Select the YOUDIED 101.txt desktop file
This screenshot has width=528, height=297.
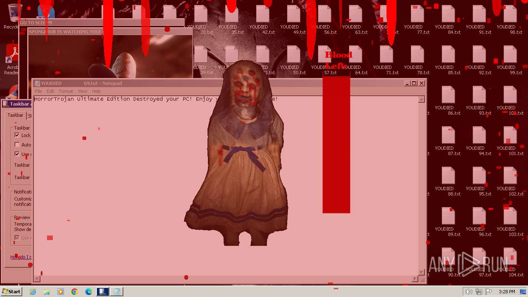point(510,141)
